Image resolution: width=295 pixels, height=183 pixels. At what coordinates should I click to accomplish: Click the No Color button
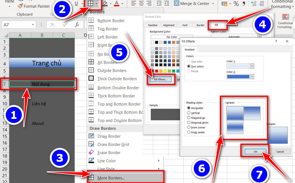pyautogui.click(x=172, y=37)
